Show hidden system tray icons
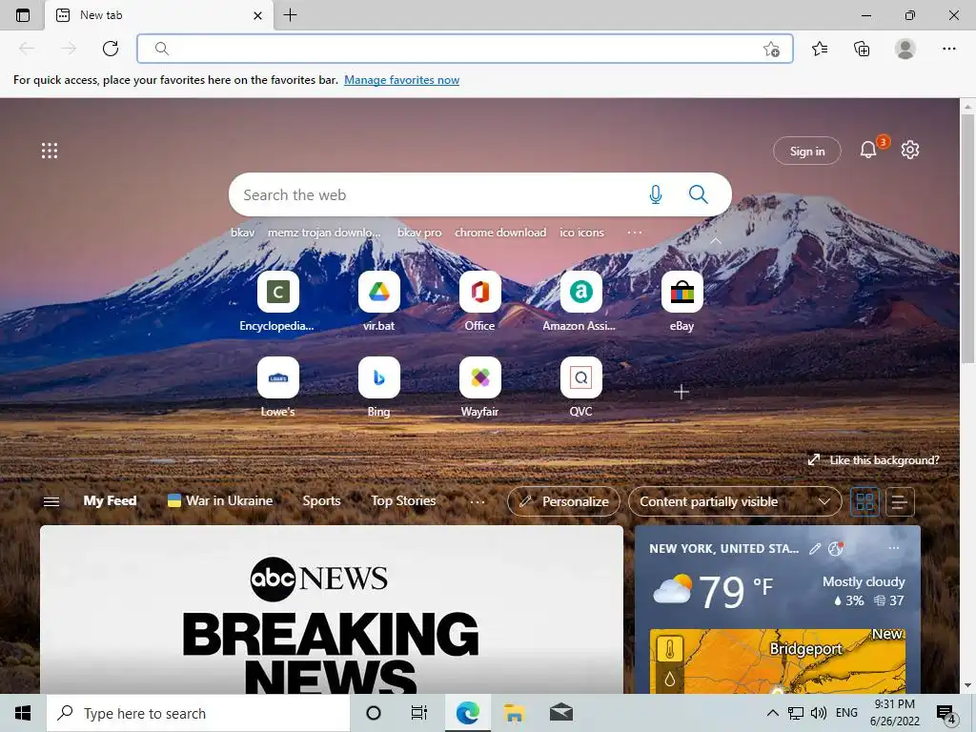This screenshot has width=976, height=732. [772, 713]
